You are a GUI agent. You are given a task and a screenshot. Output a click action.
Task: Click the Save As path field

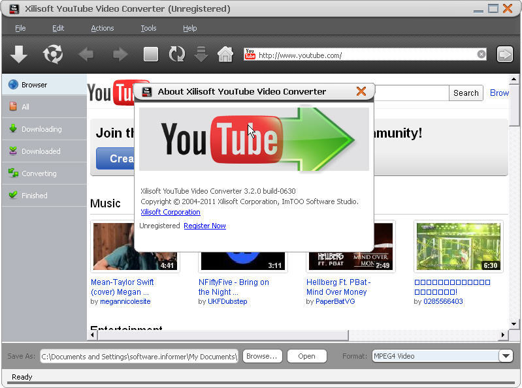139,357
